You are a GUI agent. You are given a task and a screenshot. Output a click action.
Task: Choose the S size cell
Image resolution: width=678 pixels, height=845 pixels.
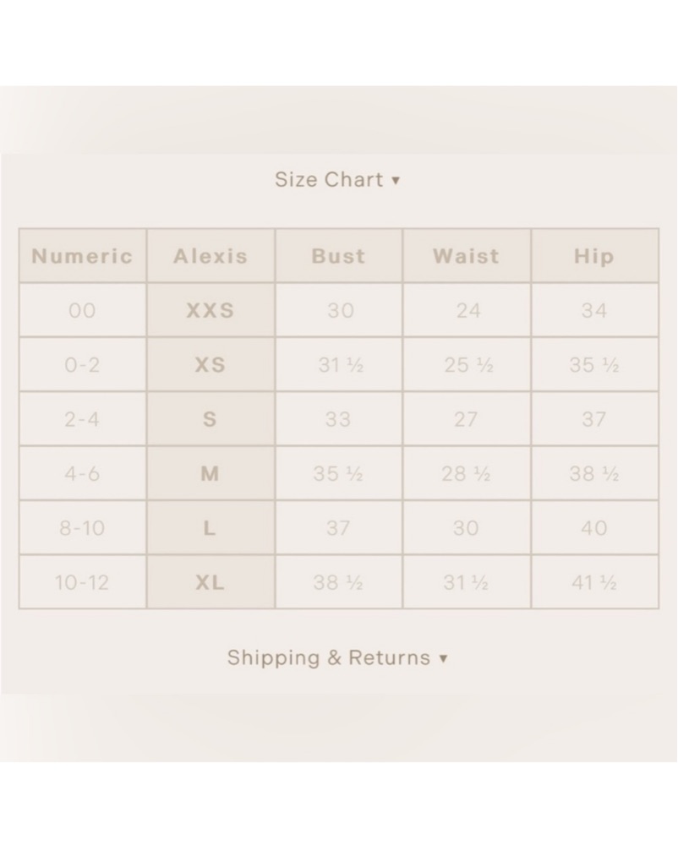tap(211, 419)
